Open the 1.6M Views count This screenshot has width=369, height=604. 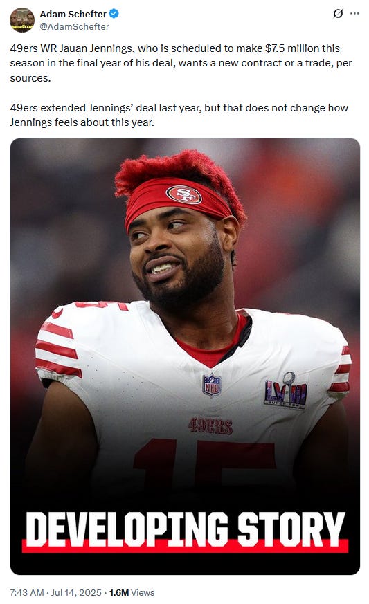pyautogui.click(x=132, y=592)
